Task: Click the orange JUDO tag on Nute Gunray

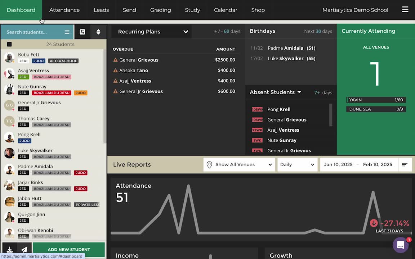Action: (x=80, y=93)
